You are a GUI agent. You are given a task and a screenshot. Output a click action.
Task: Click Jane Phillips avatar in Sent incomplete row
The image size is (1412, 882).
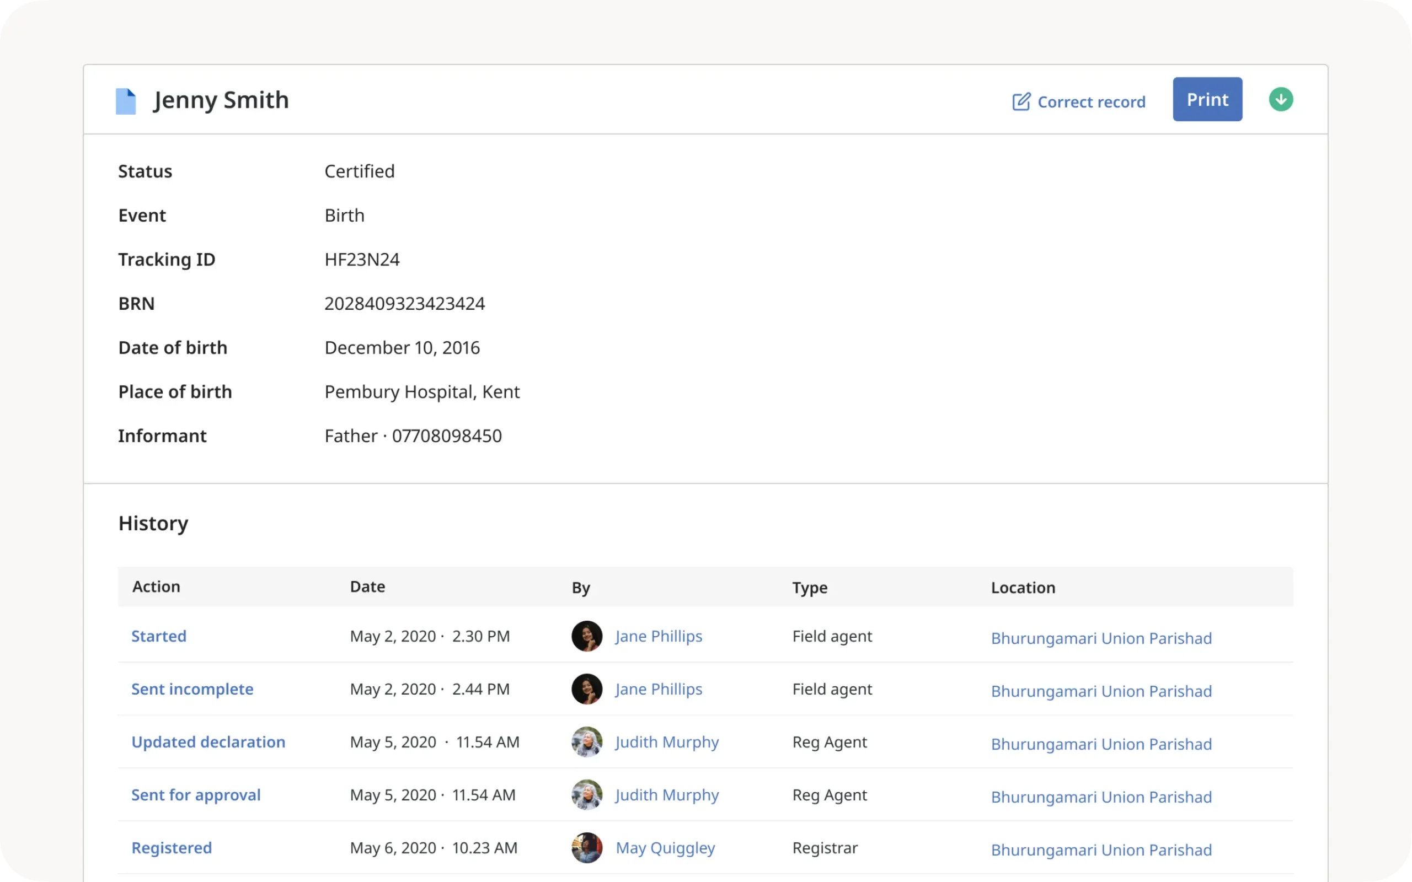(x=586, y=689)
